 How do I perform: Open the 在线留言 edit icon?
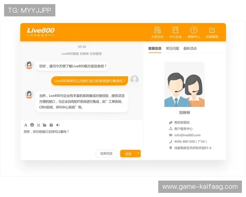(212, 32)
